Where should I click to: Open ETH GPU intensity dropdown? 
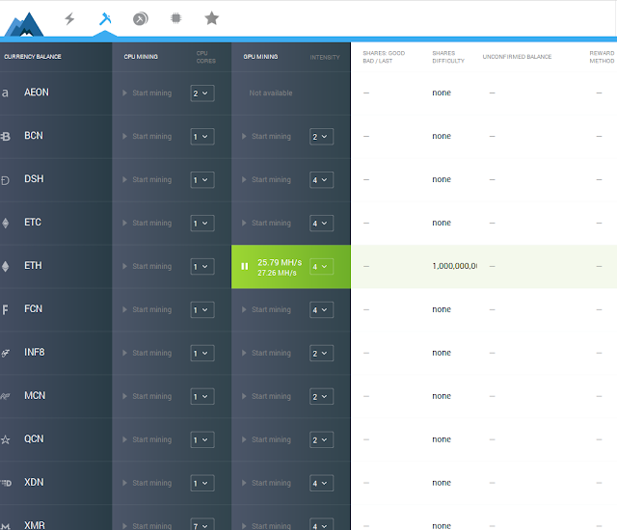(x=321, y=267)
